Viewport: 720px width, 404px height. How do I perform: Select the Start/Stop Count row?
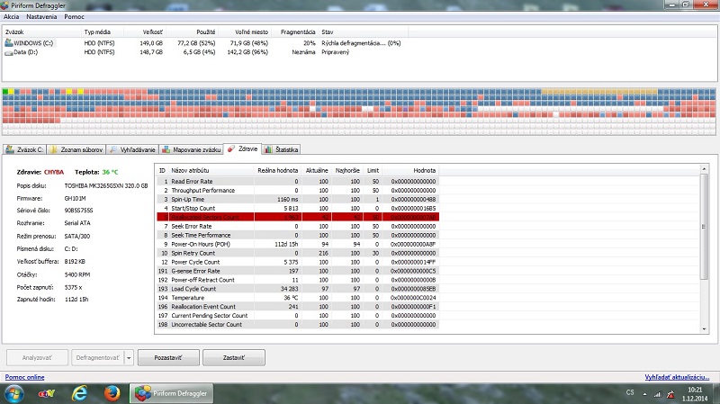(298, 208)
